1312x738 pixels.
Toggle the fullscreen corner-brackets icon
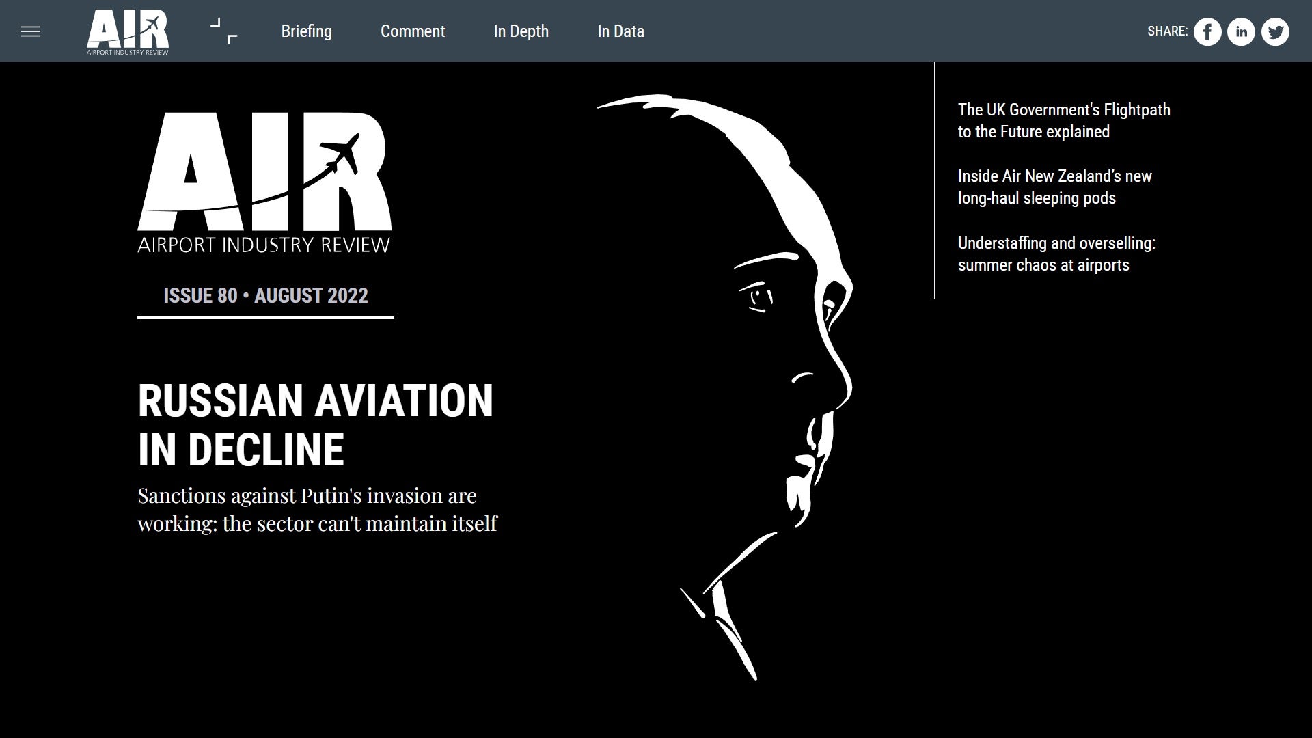tap(223, 31)
